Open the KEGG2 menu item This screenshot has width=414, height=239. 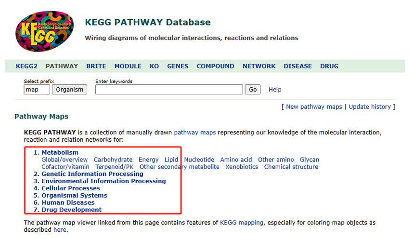click(26, 66)
